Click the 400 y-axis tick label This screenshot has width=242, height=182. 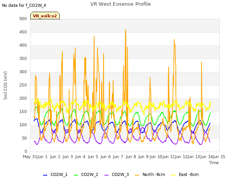pyautogui.click(x=23, y=45)
